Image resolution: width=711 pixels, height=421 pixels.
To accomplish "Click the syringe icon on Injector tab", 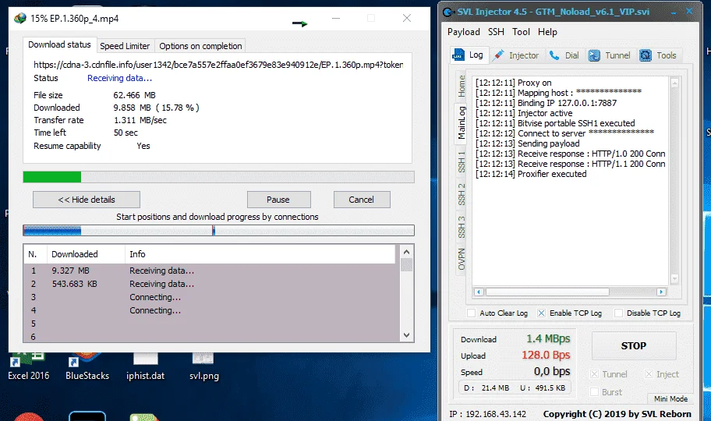I will pos(499,55).
